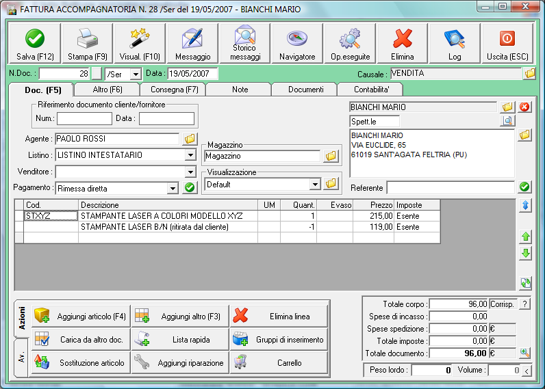Clear customer with red X button

coord(524,107)
